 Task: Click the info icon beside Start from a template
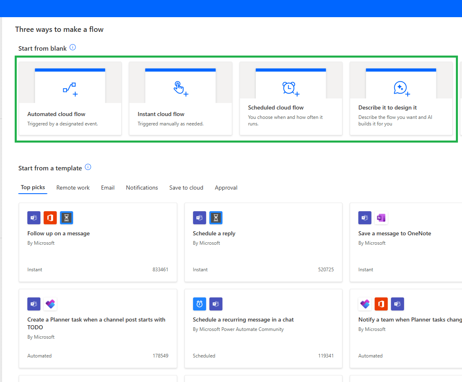coord(88,167)
